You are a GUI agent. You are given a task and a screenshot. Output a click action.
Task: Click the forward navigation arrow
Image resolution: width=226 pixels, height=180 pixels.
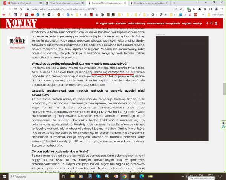click(x=9, y=9)
